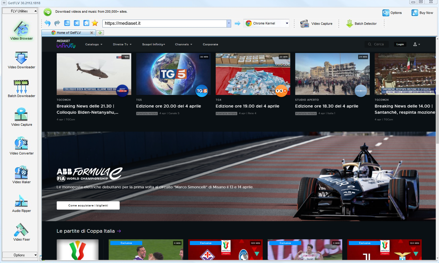Open Le partite di Coppa Italia link
This screenshot has height=263, width=439.
89,231
